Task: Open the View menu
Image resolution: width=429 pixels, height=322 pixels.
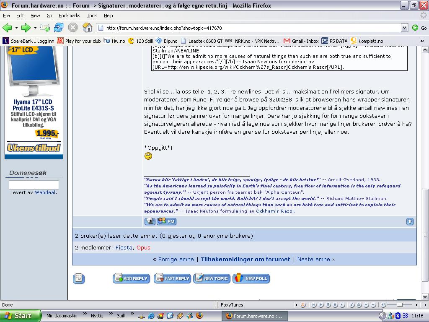Action: [x=35, y=16]
